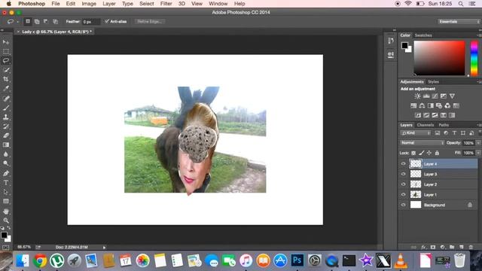The width and height of the screenshot is (482, 271).
Task: Click the Refine Edge button
Action: tap(149, 22)
